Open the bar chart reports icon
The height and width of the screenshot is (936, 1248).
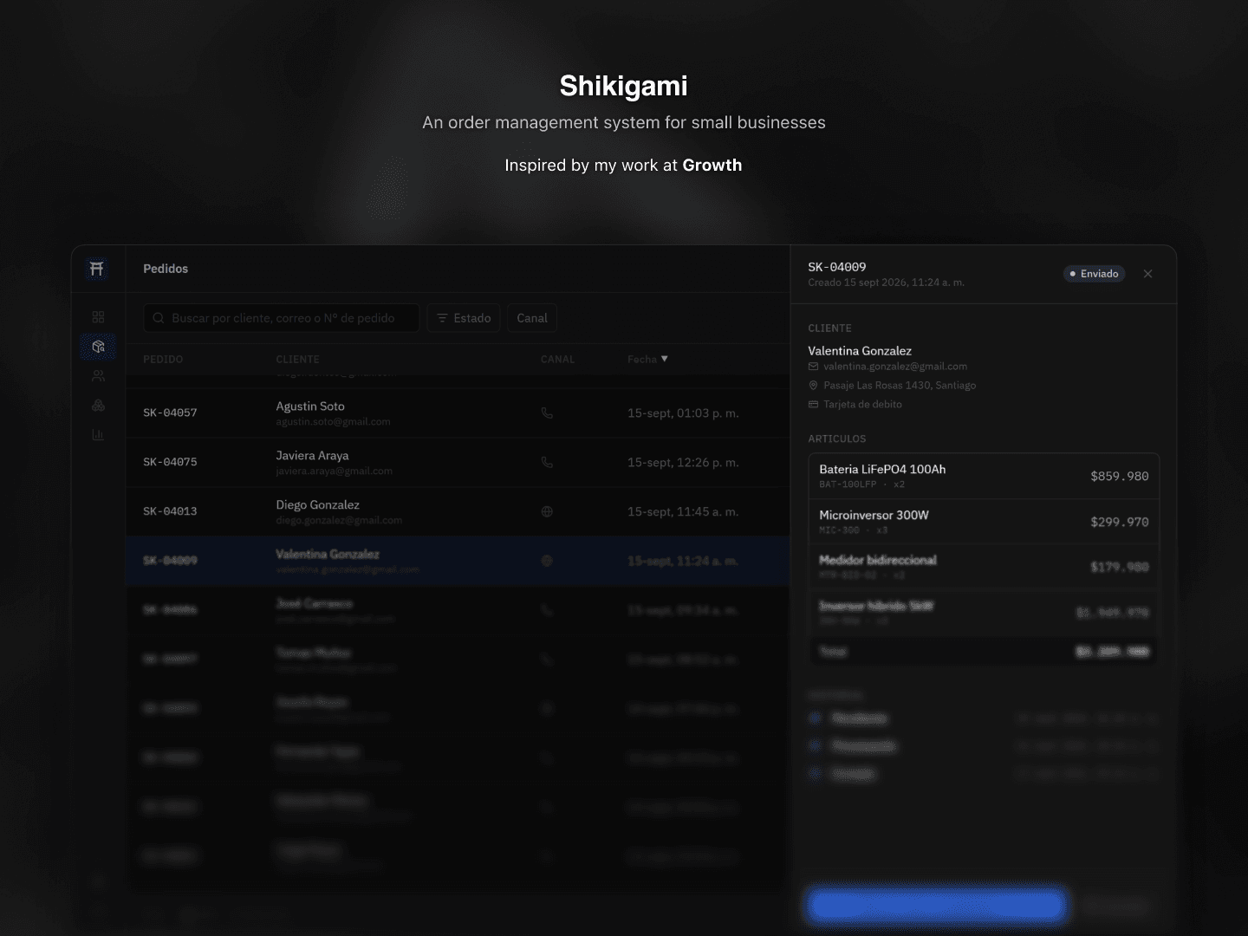pyautogui.click(x=98, y=435)
